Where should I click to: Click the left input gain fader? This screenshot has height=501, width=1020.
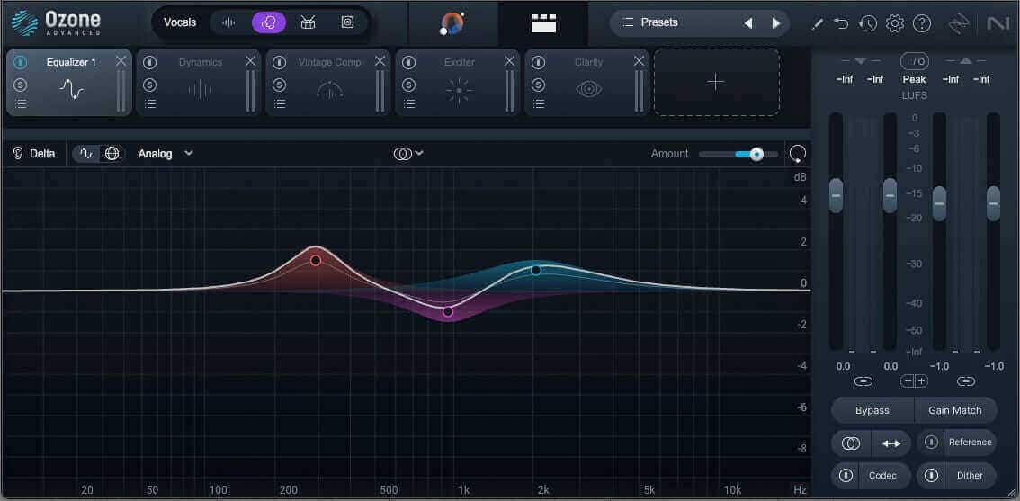pyautogui.click(x=836, y=195)
